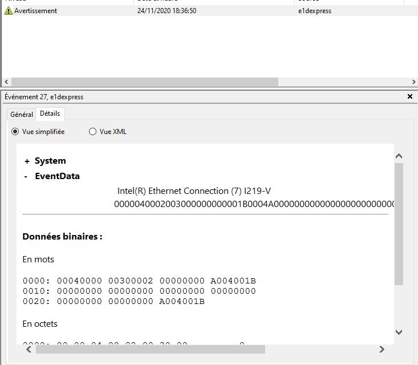Click right arrow of event list scrollbar

pyautogui.click(x=413, y=82)
